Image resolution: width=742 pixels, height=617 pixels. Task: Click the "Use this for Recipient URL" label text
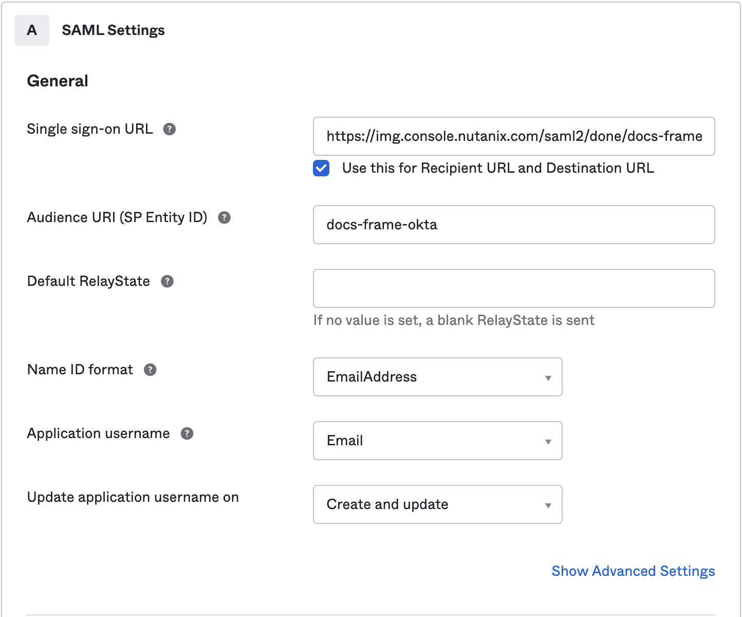pos(498,168)
